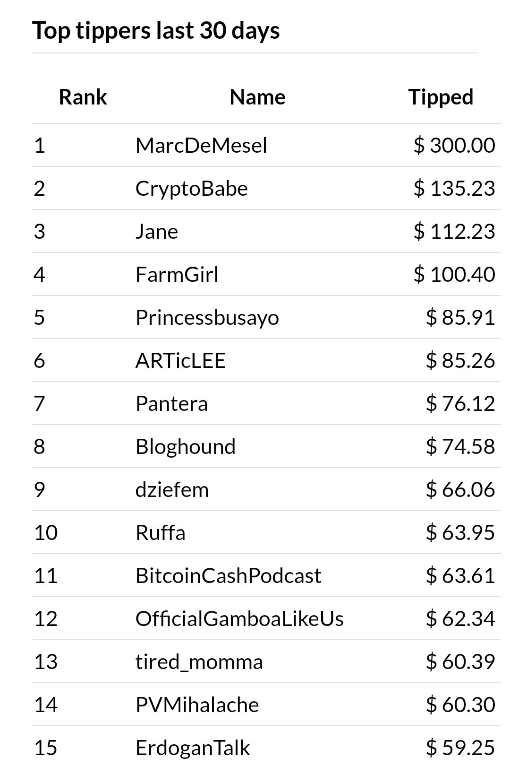
Task: Select dziefem from the list
Action: coord(172,489)
